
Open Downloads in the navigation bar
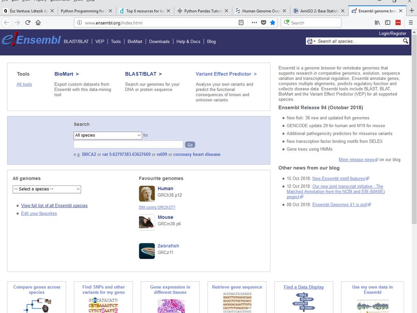(159, 42)
